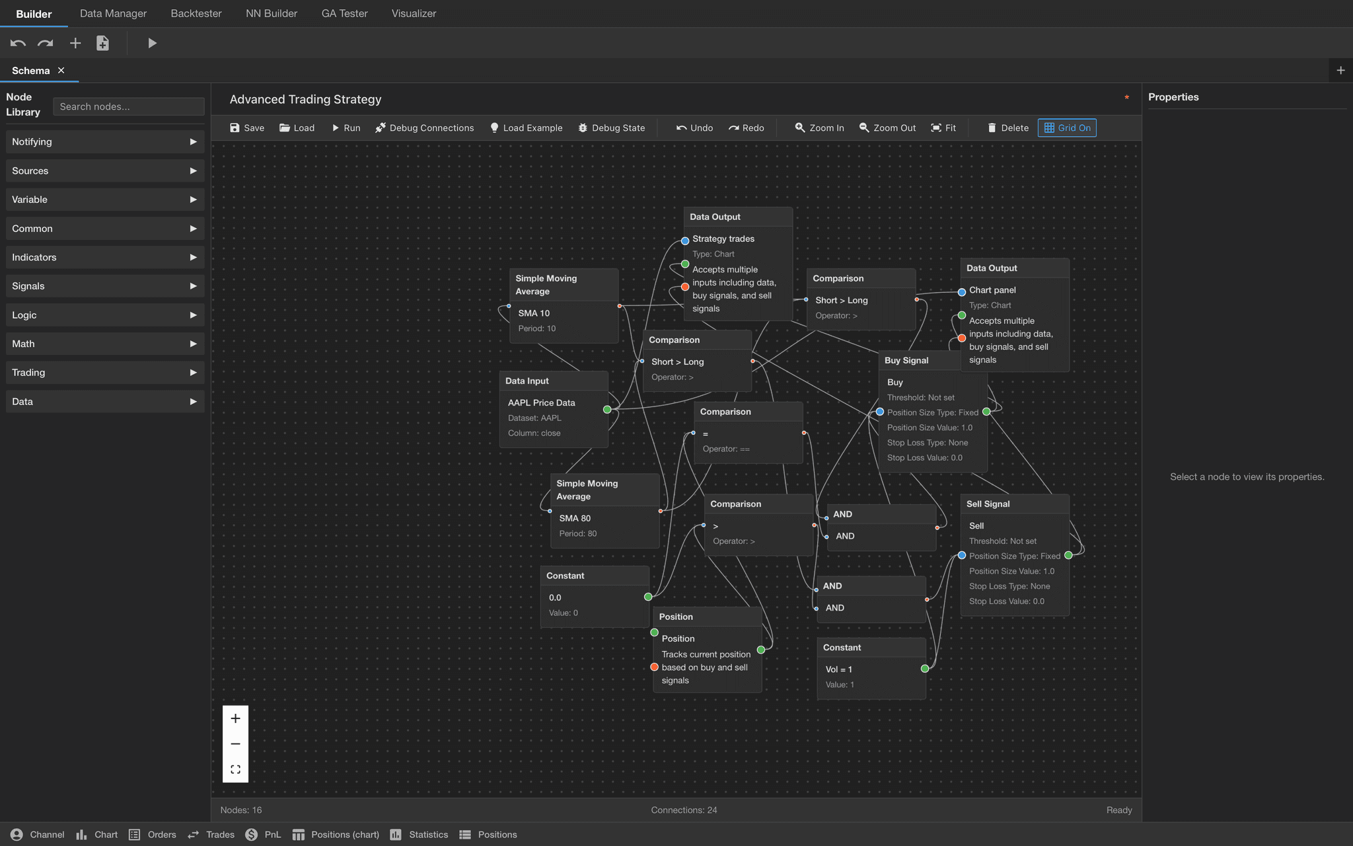Open the Channel panel in bottom bar
Viewport: 1353px width, 846px height.
38,834
